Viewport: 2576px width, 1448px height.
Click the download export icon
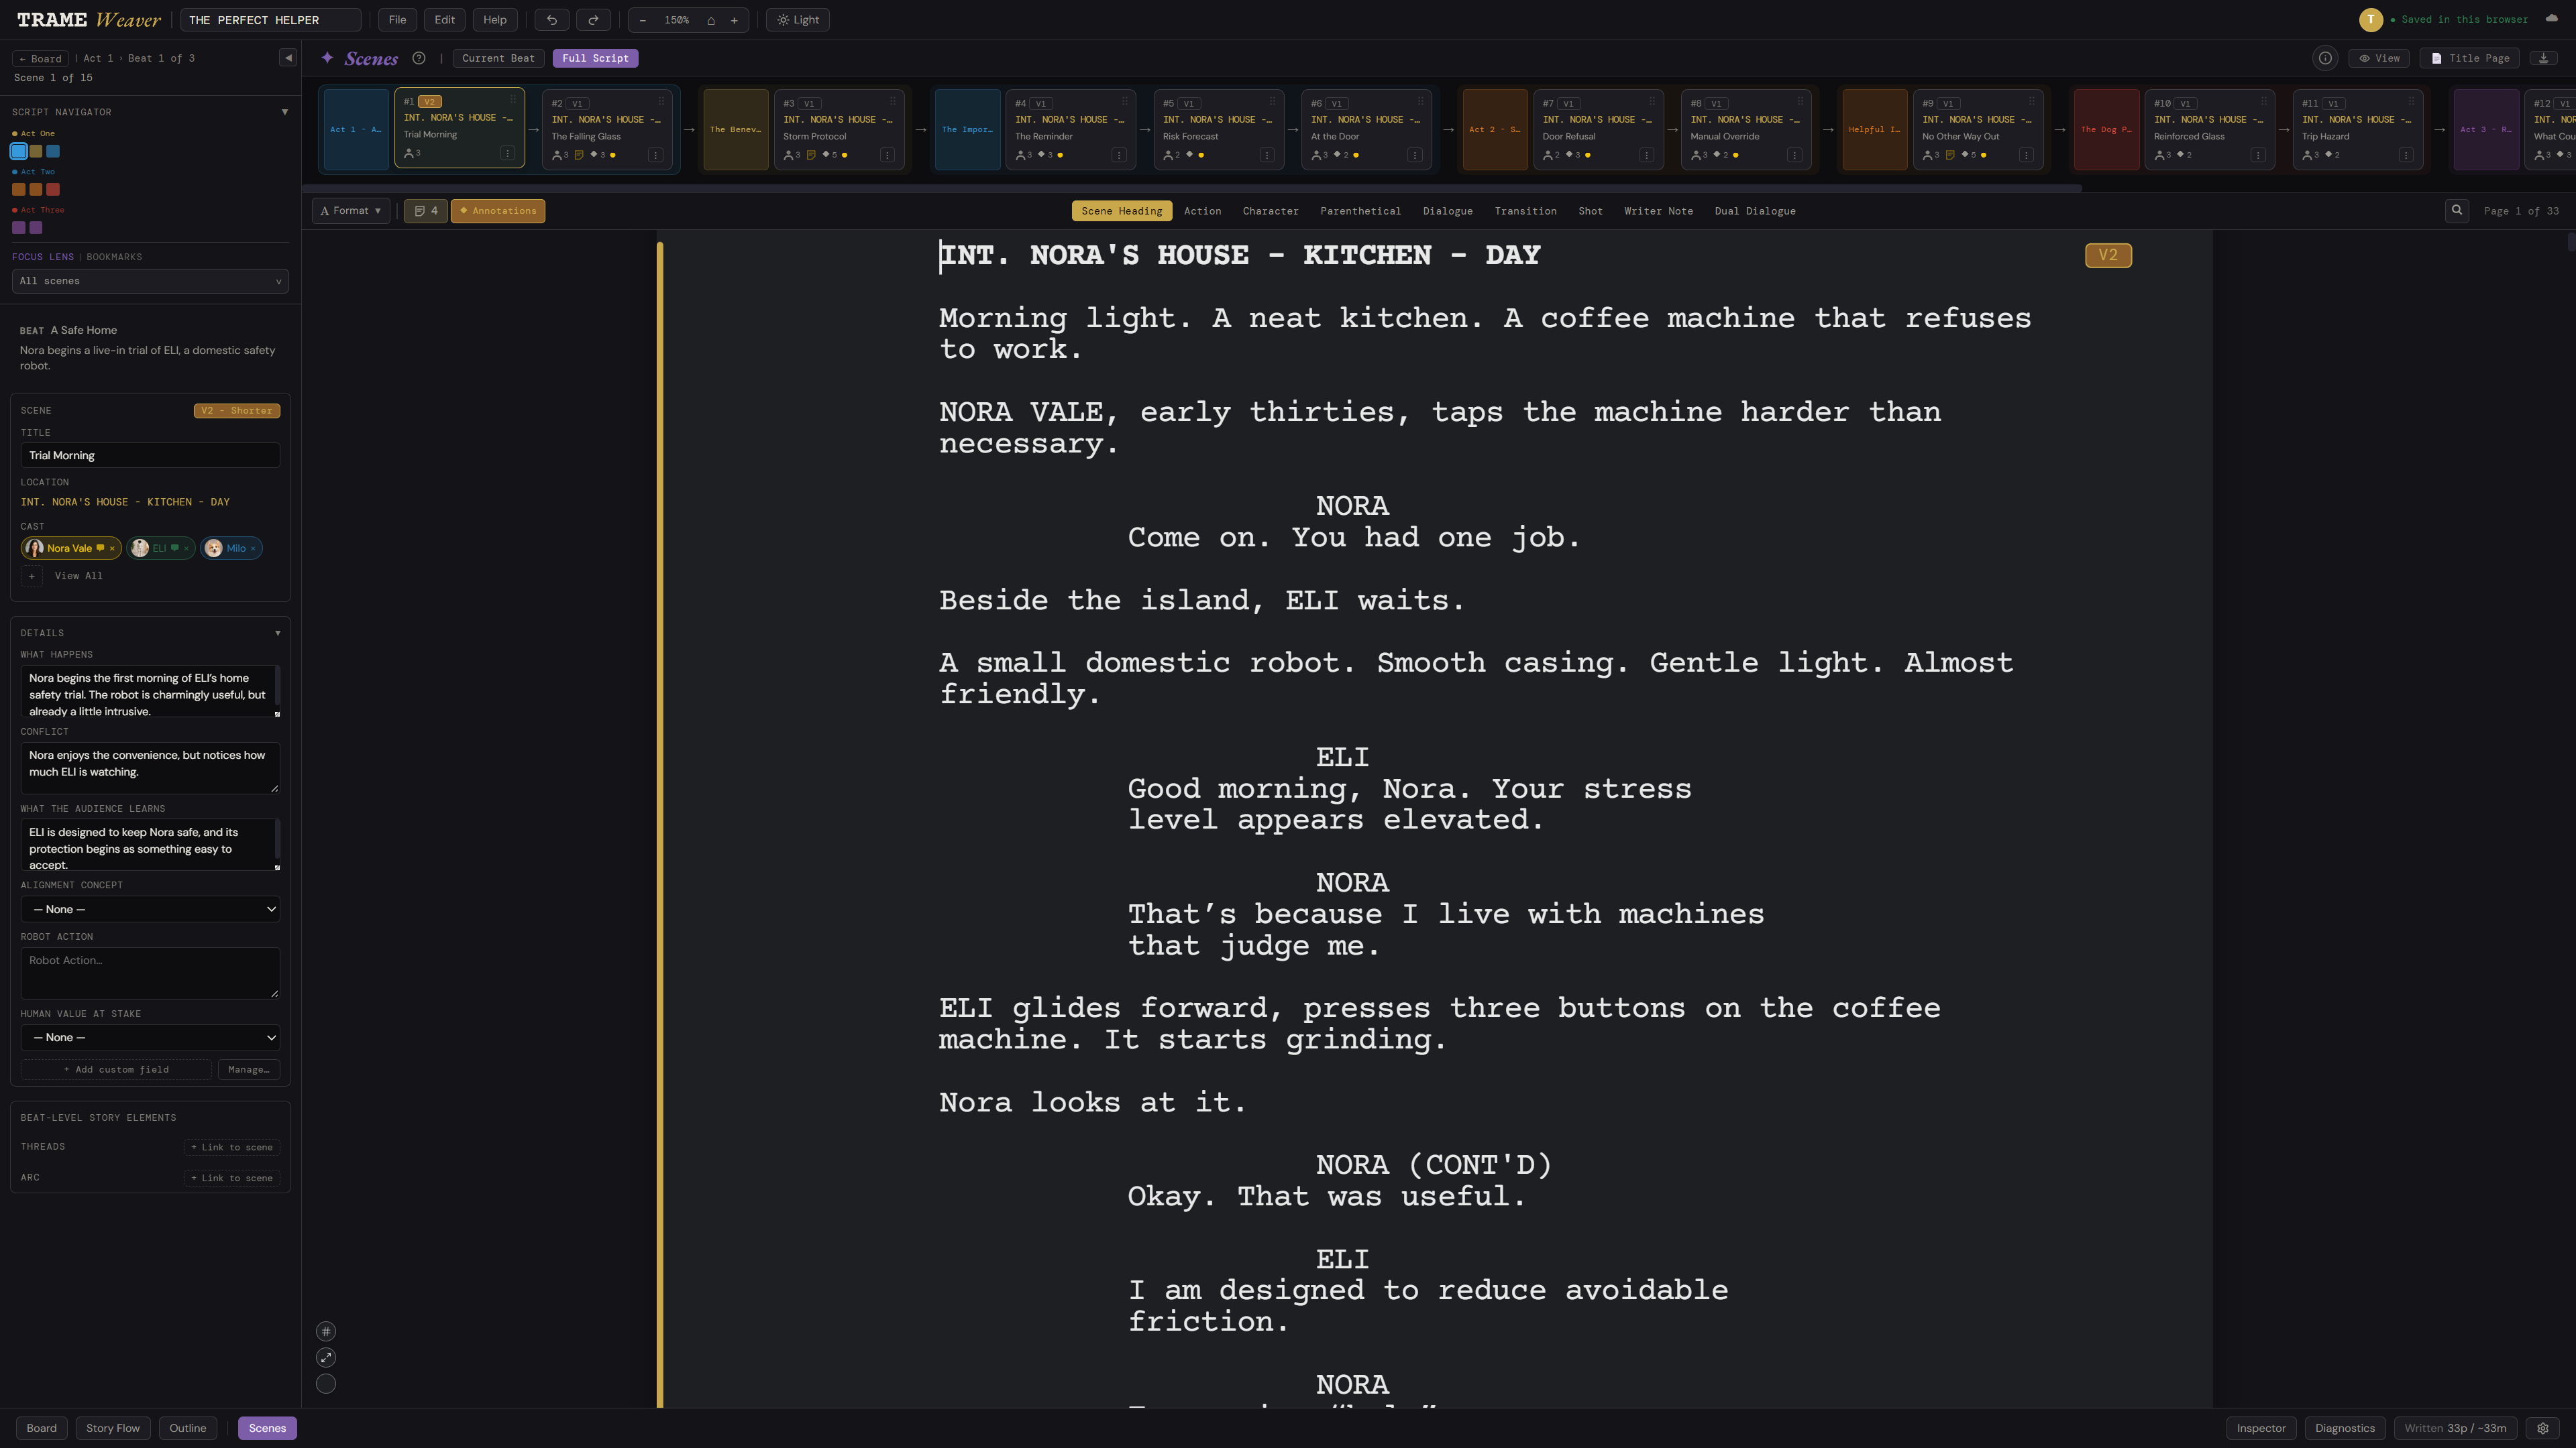click(2543, 58)
